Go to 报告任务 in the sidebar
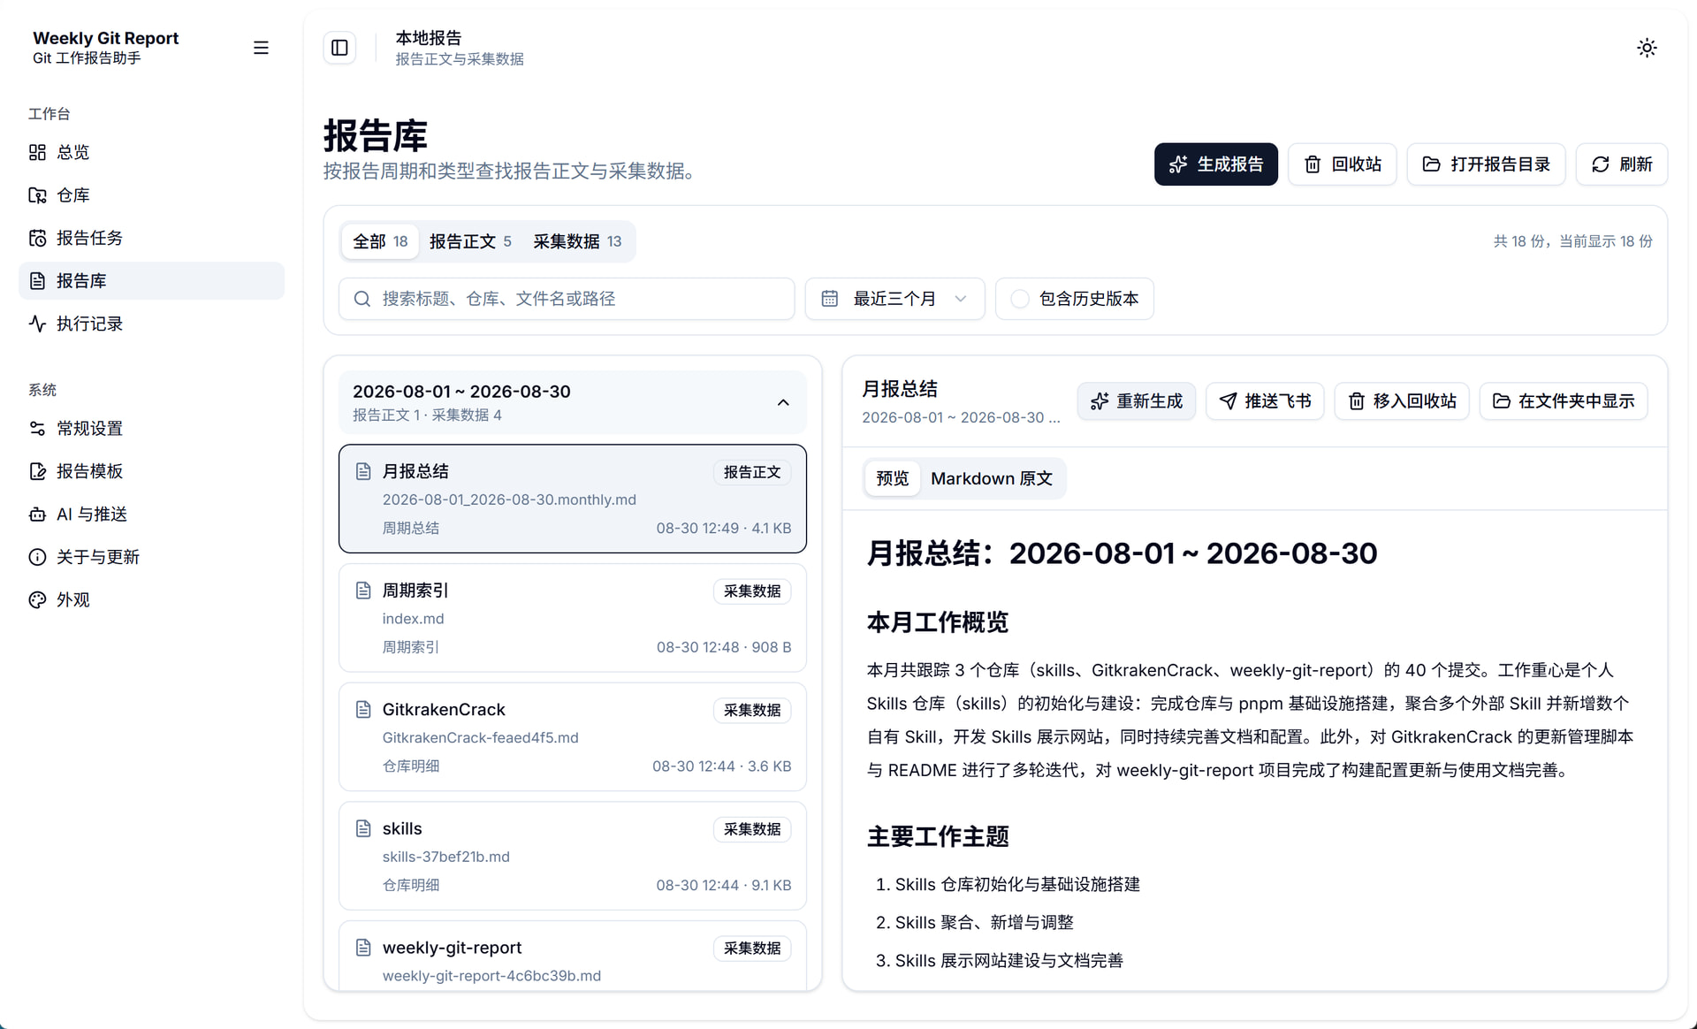Image resolution: width=1697 pixels, height=1029 pixels. [151, 238]
